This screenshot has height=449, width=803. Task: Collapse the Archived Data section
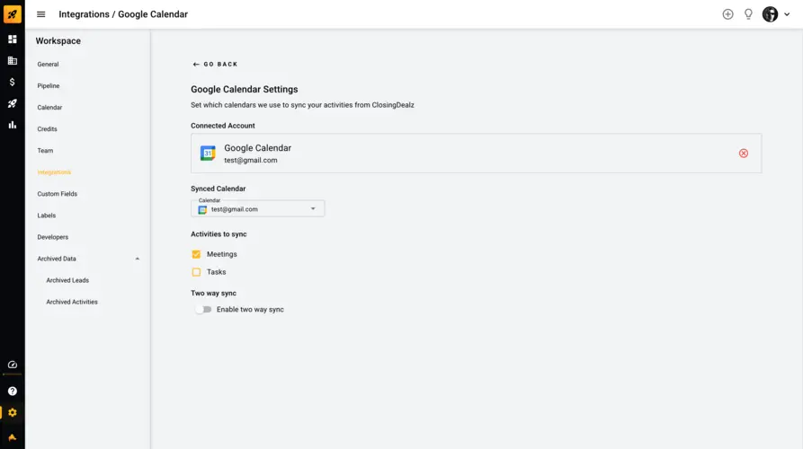click(138, 259)
